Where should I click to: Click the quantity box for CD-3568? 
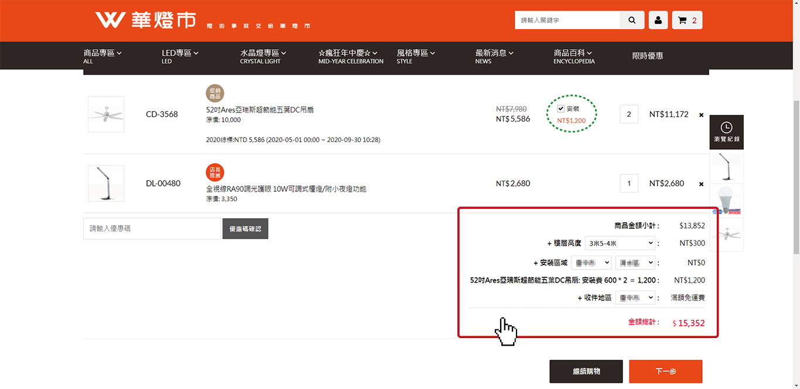pyautogui.click(x=629, y=114)
